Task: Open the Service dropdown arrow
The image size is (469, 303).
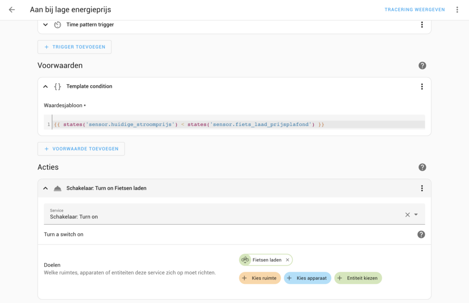Action: 416,215
